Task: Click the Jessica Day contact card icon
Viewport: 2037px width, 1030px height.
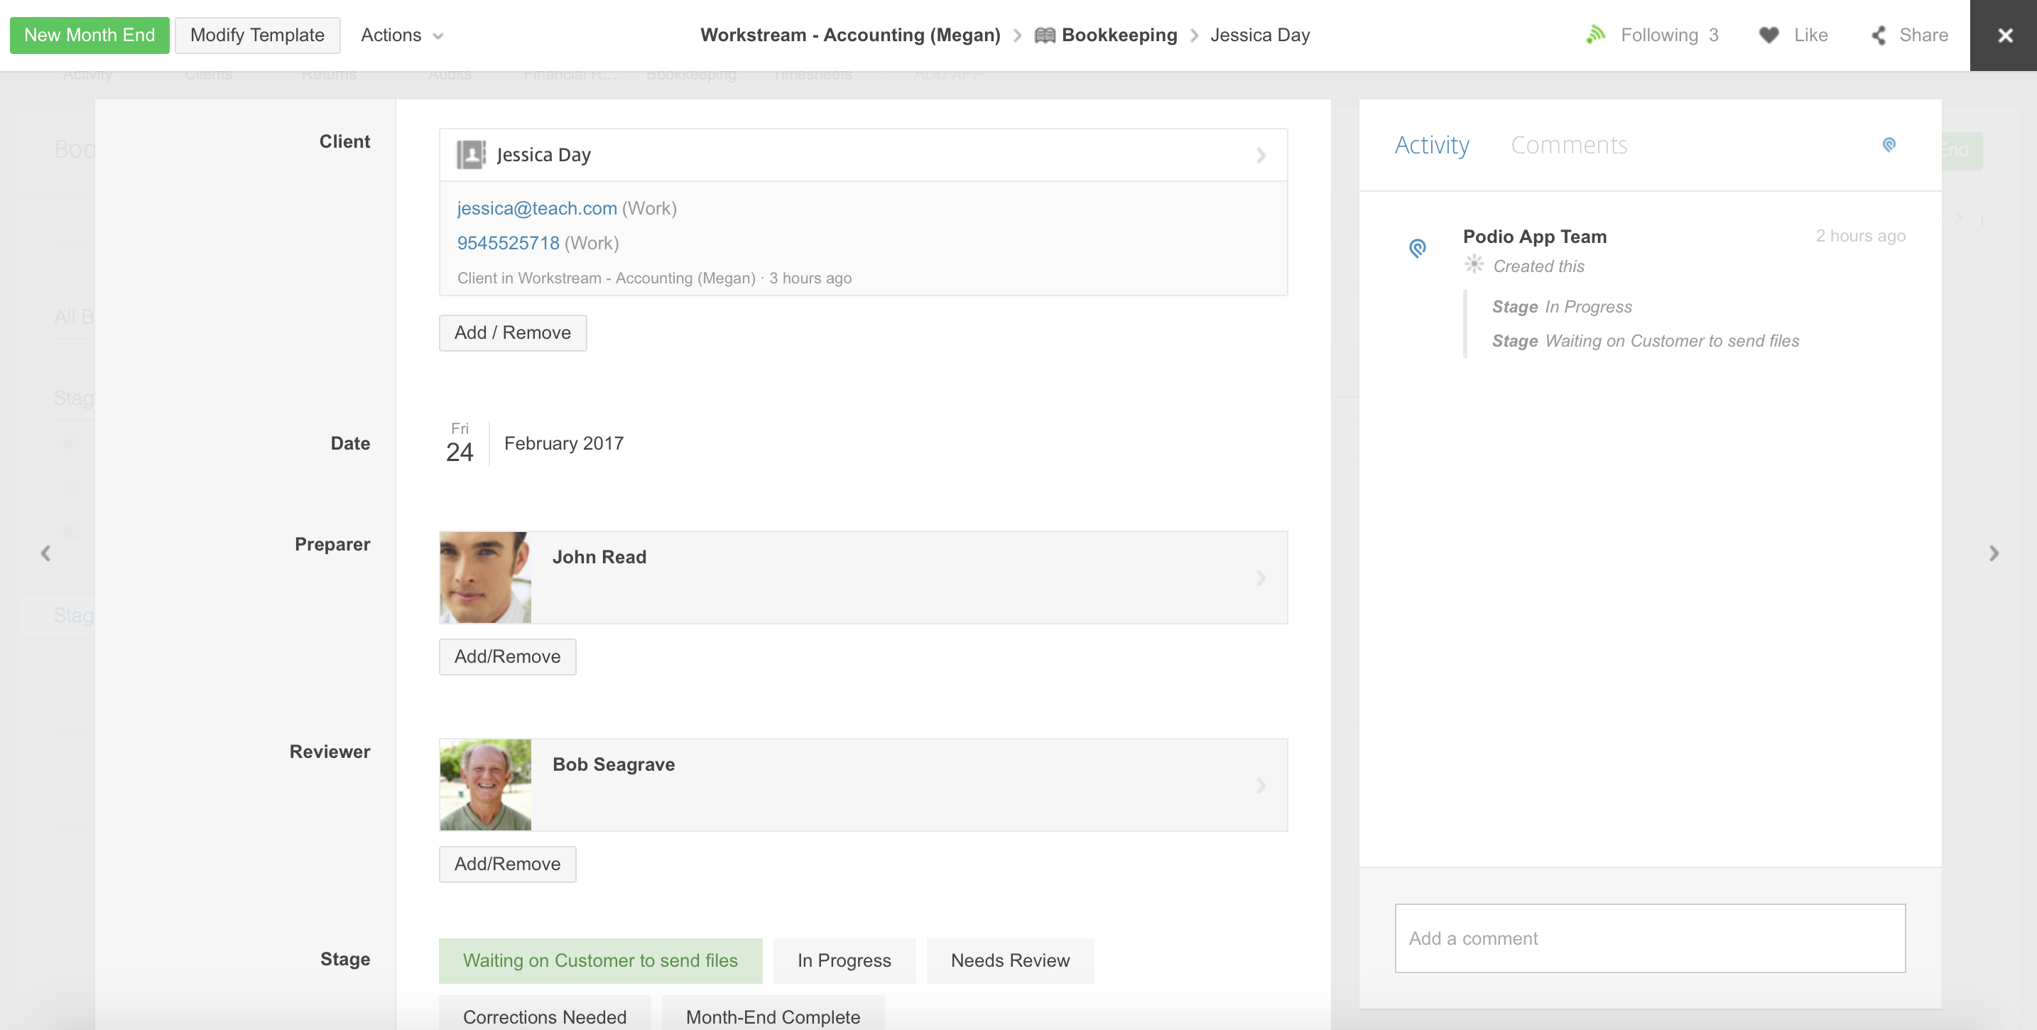Action: point(470,154)
